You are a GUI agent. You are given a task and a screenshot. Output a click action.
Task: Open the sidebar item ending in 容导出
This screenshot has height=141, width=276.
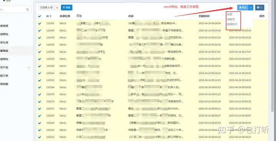4,51
